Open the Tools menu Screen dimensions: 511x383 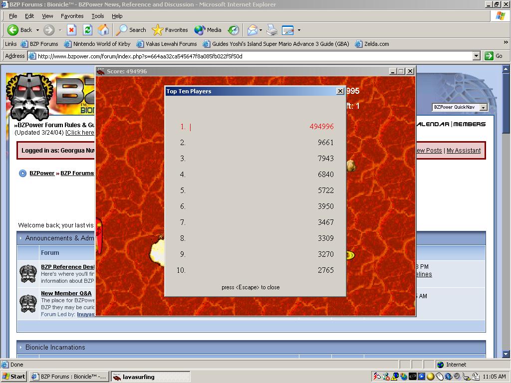tap(97, 16)
